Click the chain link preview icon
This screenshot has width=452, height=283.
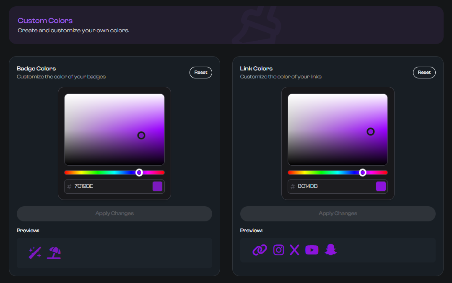[260, 250]
